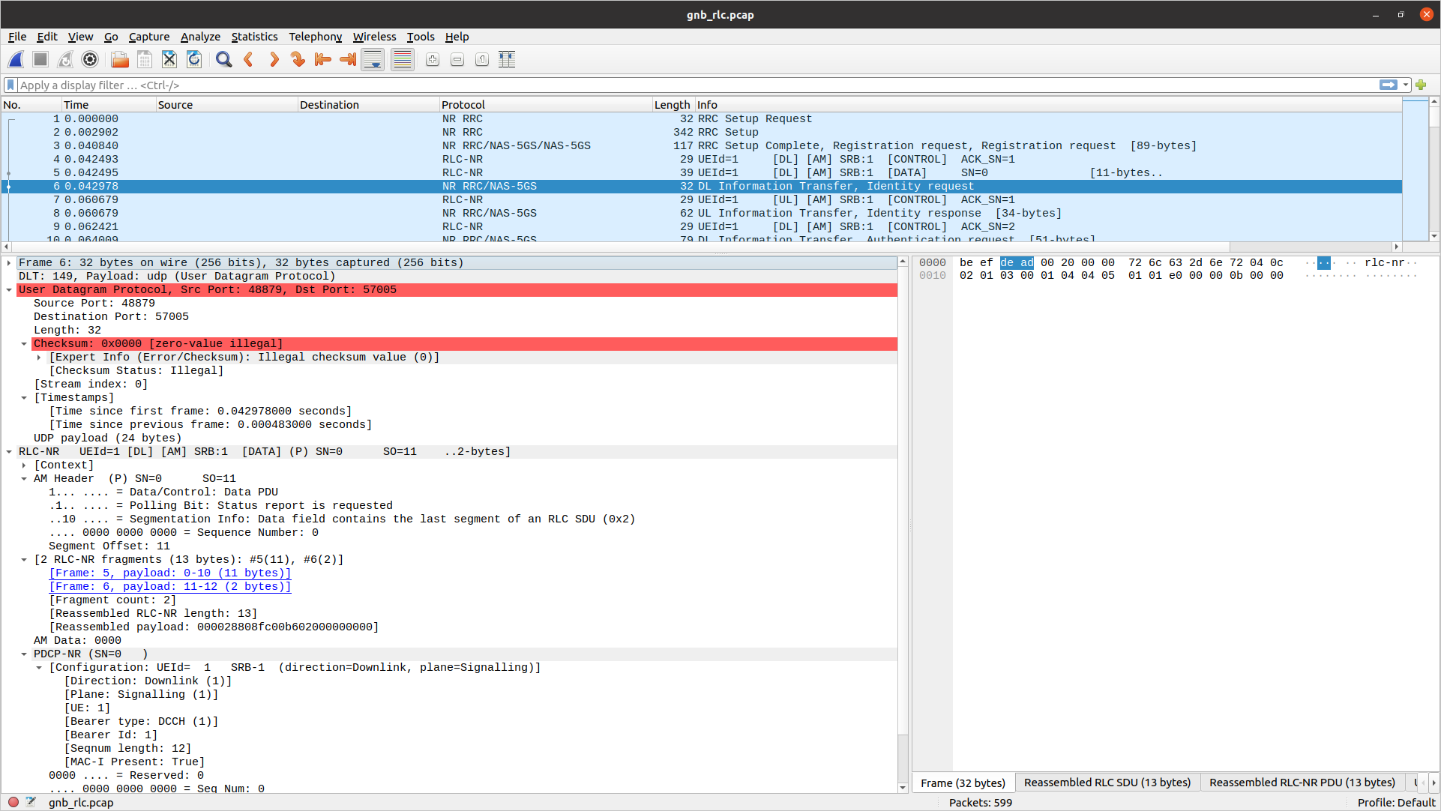The image size is (1441, 811).
Task: Follow the Frame 5 payload link
Action: [169, 573]
